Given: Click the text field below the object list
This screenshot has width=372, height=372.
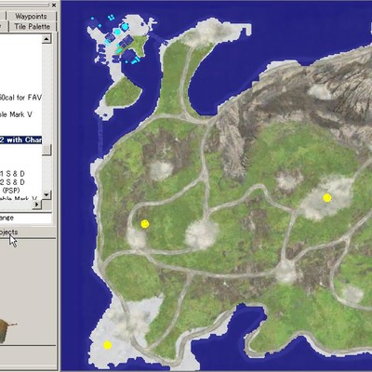Looking at the screenshot, I should pos(25,218).
